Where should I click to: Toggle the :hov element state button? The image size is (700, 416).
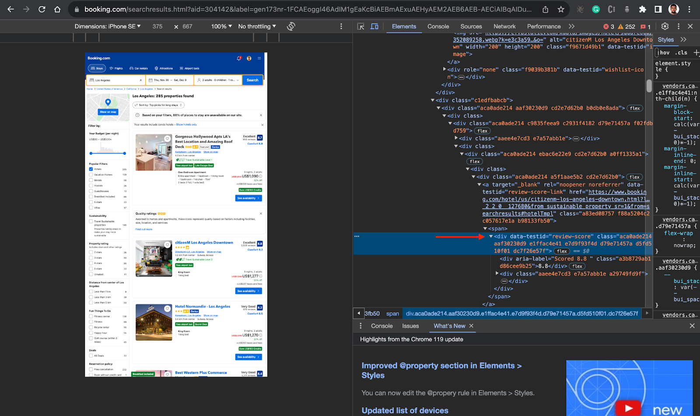[665, 52]
